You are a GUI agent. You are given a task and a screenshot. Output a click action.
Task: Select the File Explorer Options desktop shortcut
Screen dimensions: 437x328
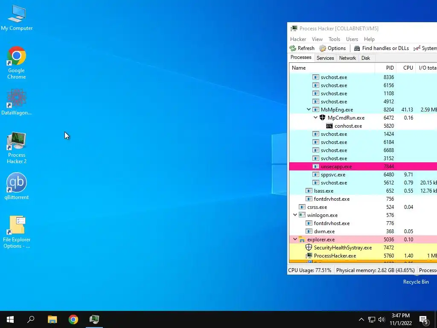point(17,232)
